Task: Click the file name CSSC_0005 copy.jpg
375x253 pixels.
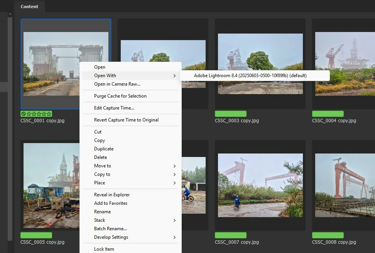Action: 42,242
